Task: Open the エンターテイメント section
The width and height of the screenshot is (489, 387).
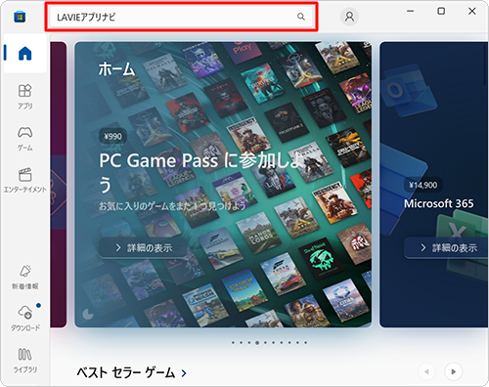Action: tap(25, 180)
